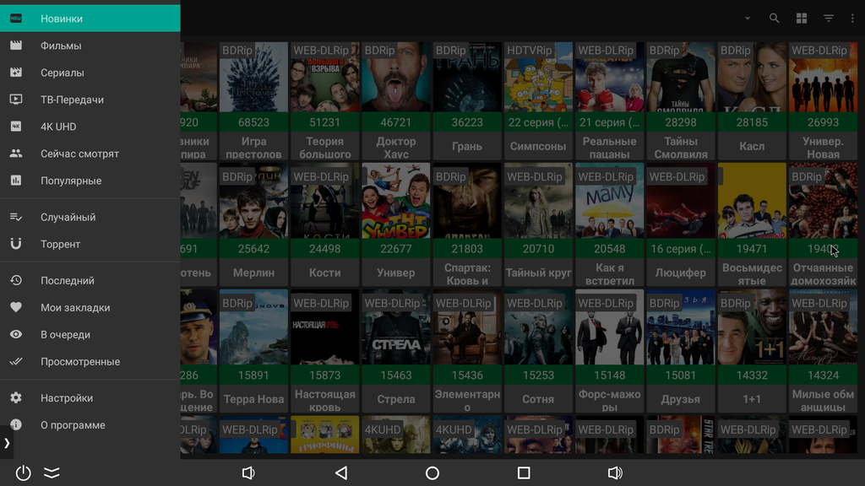Click the 20548 views count
Viewport: 865px width, 486px height.
pos(610,249)
